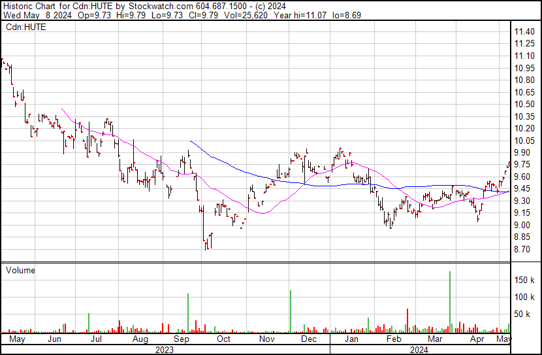
Task: Click the 11.25 price axis label
Action: pyautogui.click(x=524, y=44)
